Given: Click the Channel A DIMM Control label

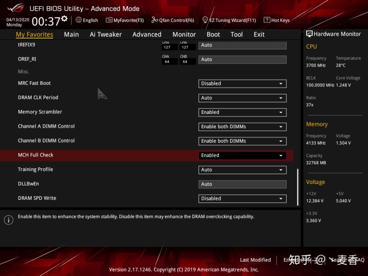Looking at the screenshot, I should point(46,126).
